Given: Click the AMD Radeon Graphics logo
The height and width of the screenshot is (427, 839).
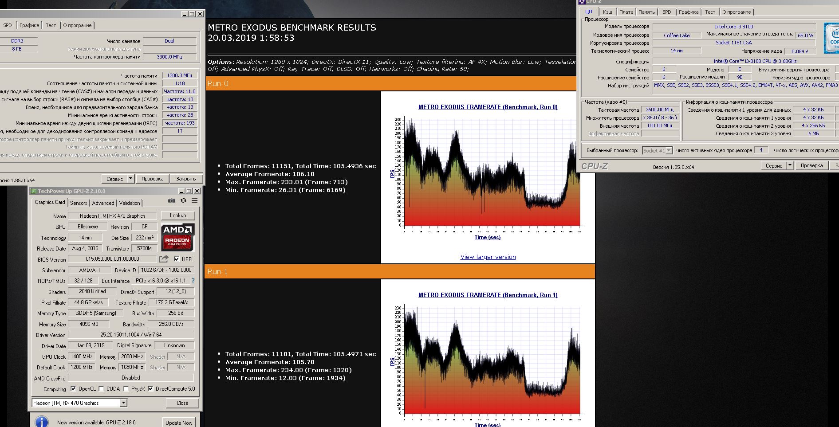Looking at the screenshot, I should (177, 237).
